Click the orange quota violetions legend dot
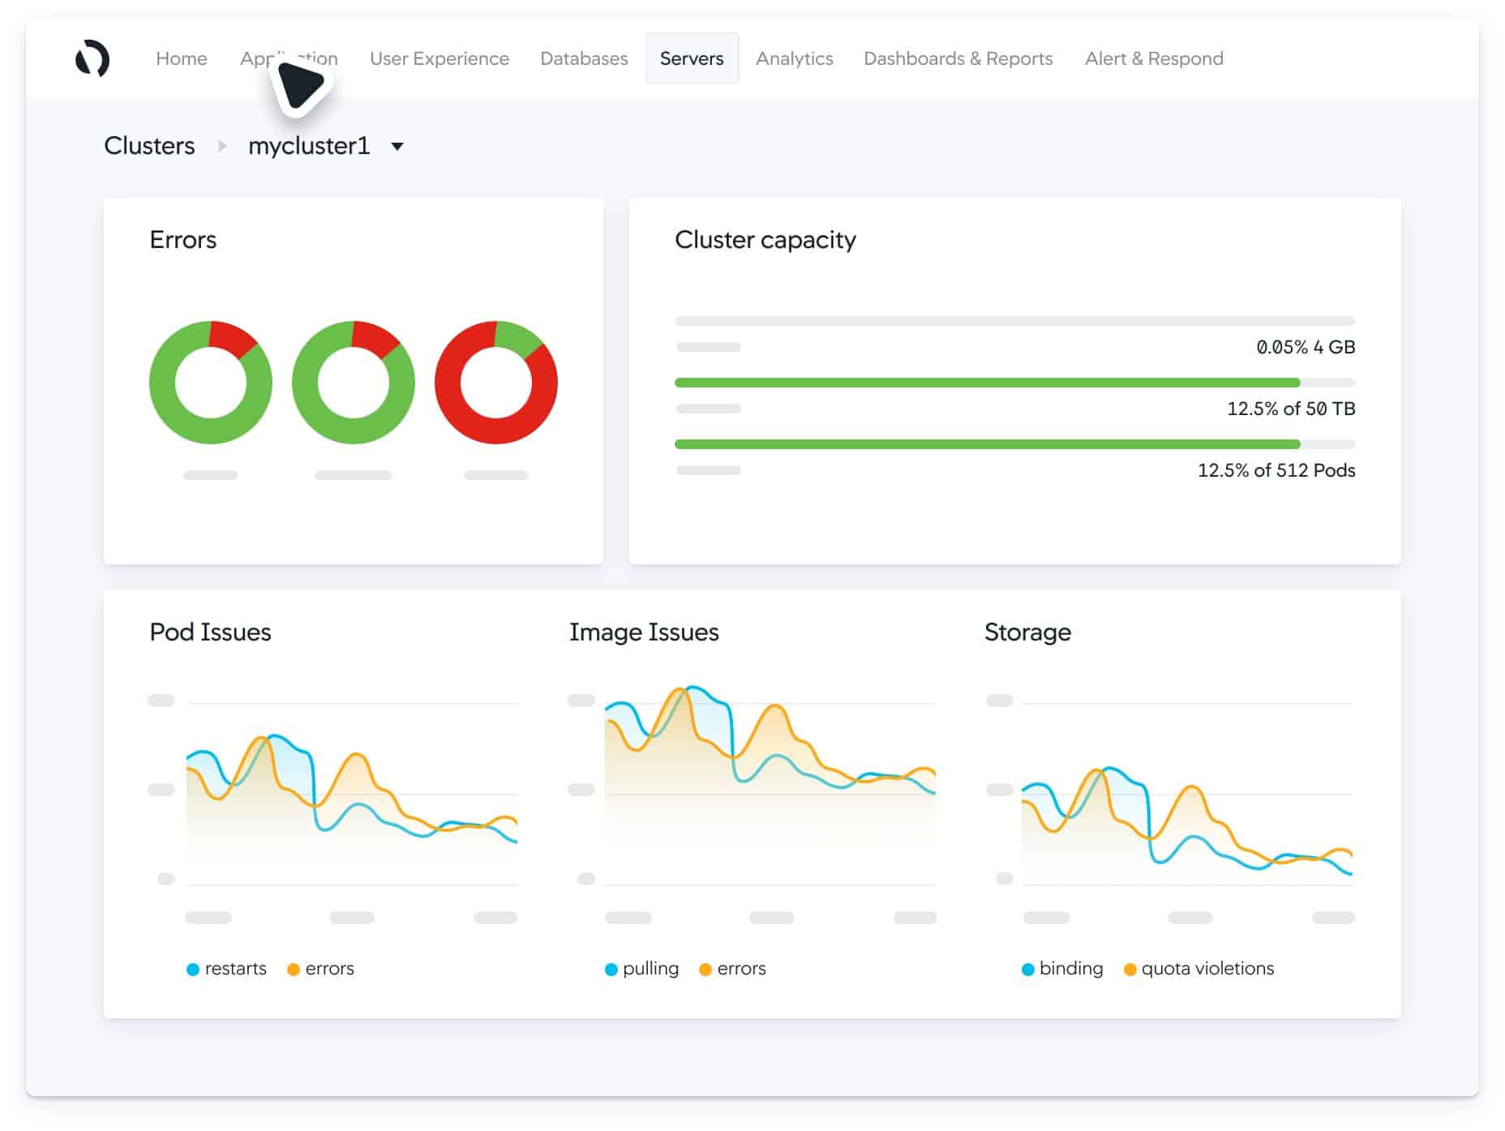 (x=1130, y=969)
